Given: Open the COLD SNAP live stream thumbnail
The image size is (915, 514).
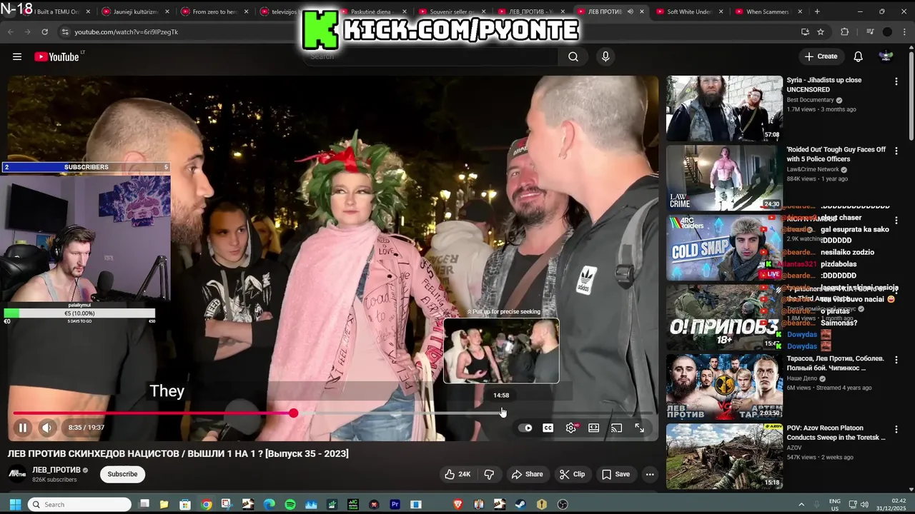Looking at the screenshot, I should (724, 248).
